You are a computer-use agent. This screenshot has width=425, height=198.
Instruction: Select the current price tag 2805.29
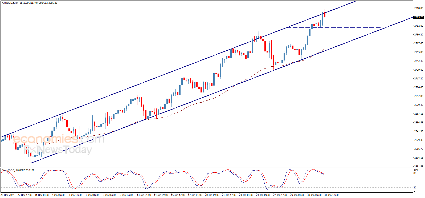(x=419, y=17)
